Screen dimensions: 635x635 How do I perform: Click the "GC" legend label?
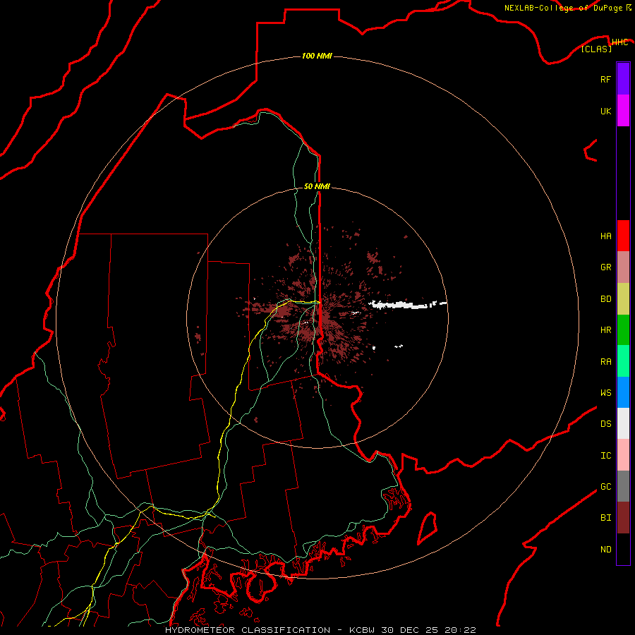(x=605, y=487)
